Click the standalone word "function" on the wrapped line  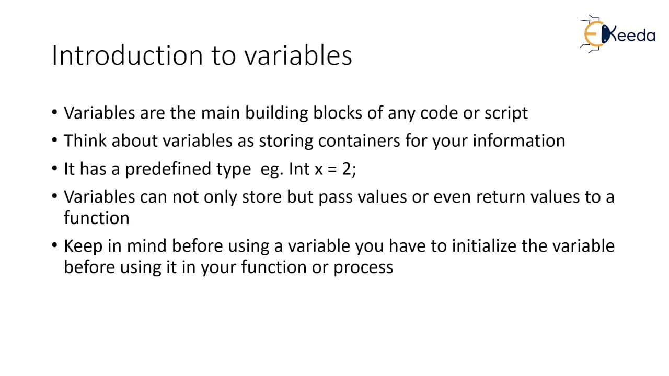click(x=97, y=218)
